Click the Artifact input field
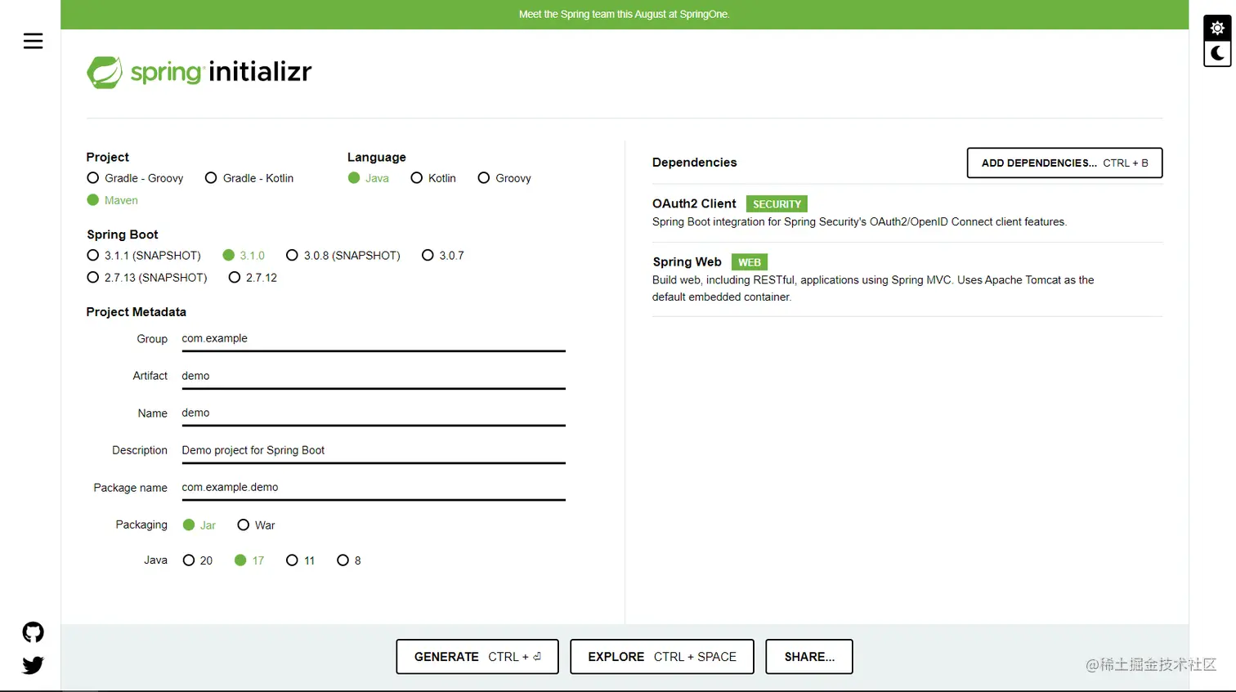1236x692 pixels. pyautogui.click(x=373, y=376)
